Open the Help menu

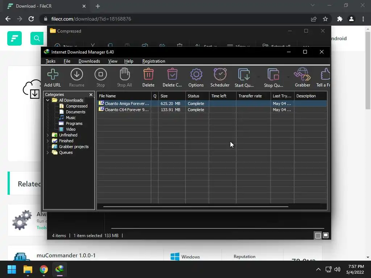tap(129, 61)
